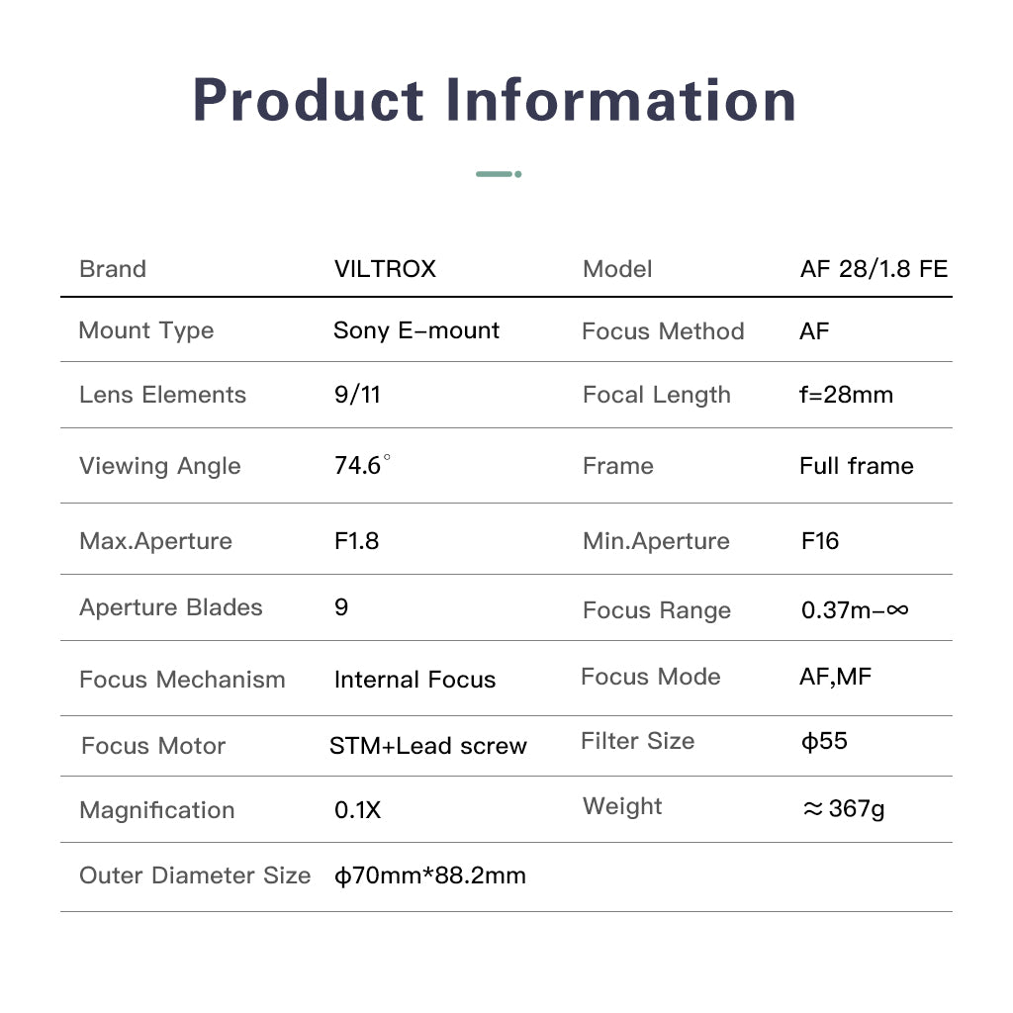Select the 9/11 lens elements value
Image resolution: width=1013 pixels, height=1013 pixels.
click(x=357, y=395)
